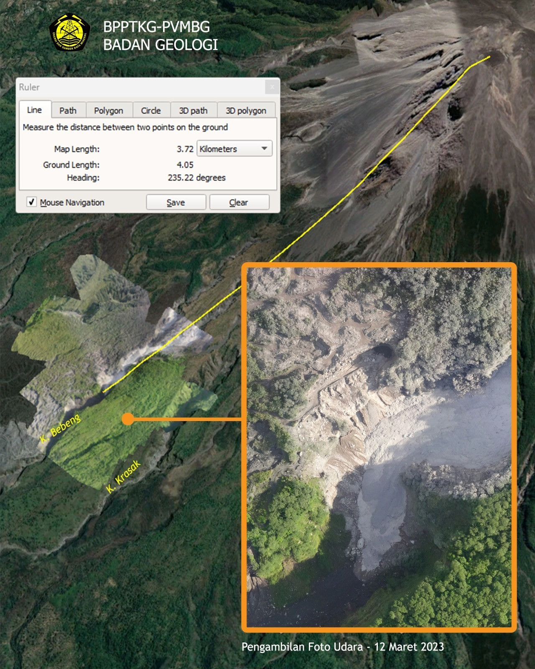535x669 pixels.
Task: Toggle the Mouse Navigation checkbox
Action: 32,202
